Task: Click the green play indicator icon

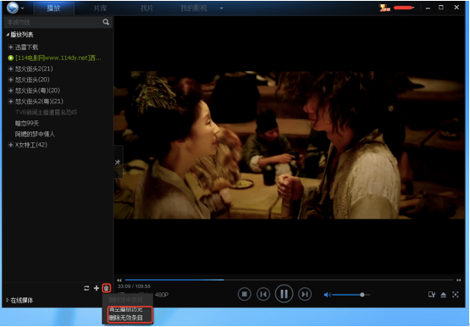Action: (10, 58)
